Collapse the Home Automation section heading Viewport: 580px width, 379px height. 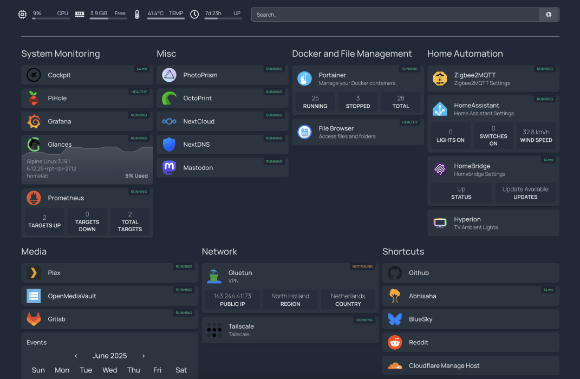click(x=465, y=54)
